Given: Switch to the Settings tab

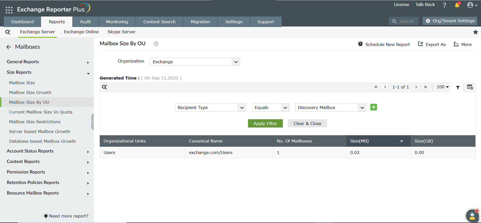Looking at the screenshot, I should pos(234,22).
